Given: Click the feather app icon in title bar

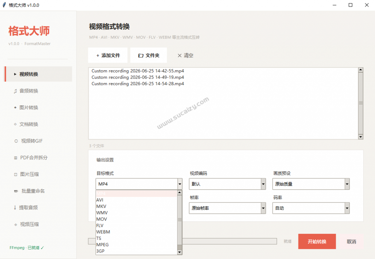Looking at the screenshot, I should click(x=4, y=5).
